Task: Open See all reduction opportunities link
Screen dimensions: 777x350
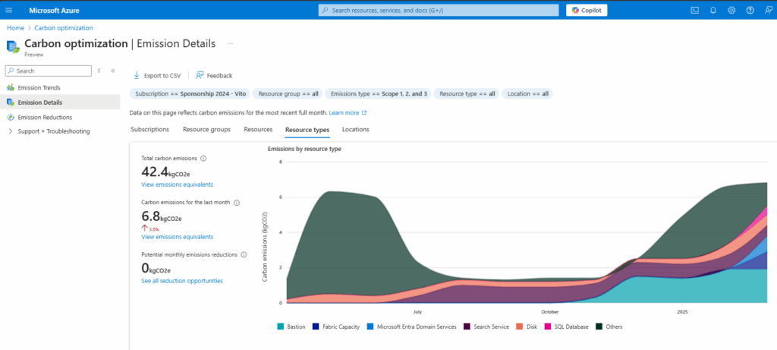Action: tap(182, 281)
